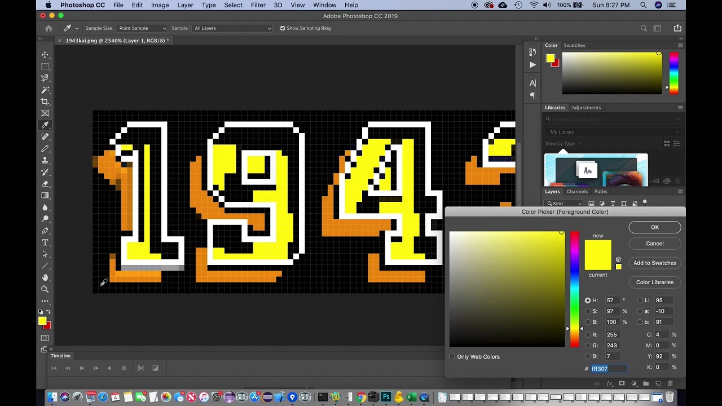This screenshot has height=406, width=722.
Task: Open the Layers panel options menu
Action: tap(680, 192)
